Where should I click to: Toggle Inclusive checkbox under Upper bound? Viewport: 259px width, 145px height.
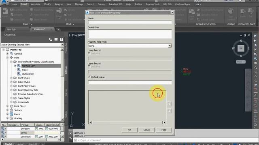point(89,66)
